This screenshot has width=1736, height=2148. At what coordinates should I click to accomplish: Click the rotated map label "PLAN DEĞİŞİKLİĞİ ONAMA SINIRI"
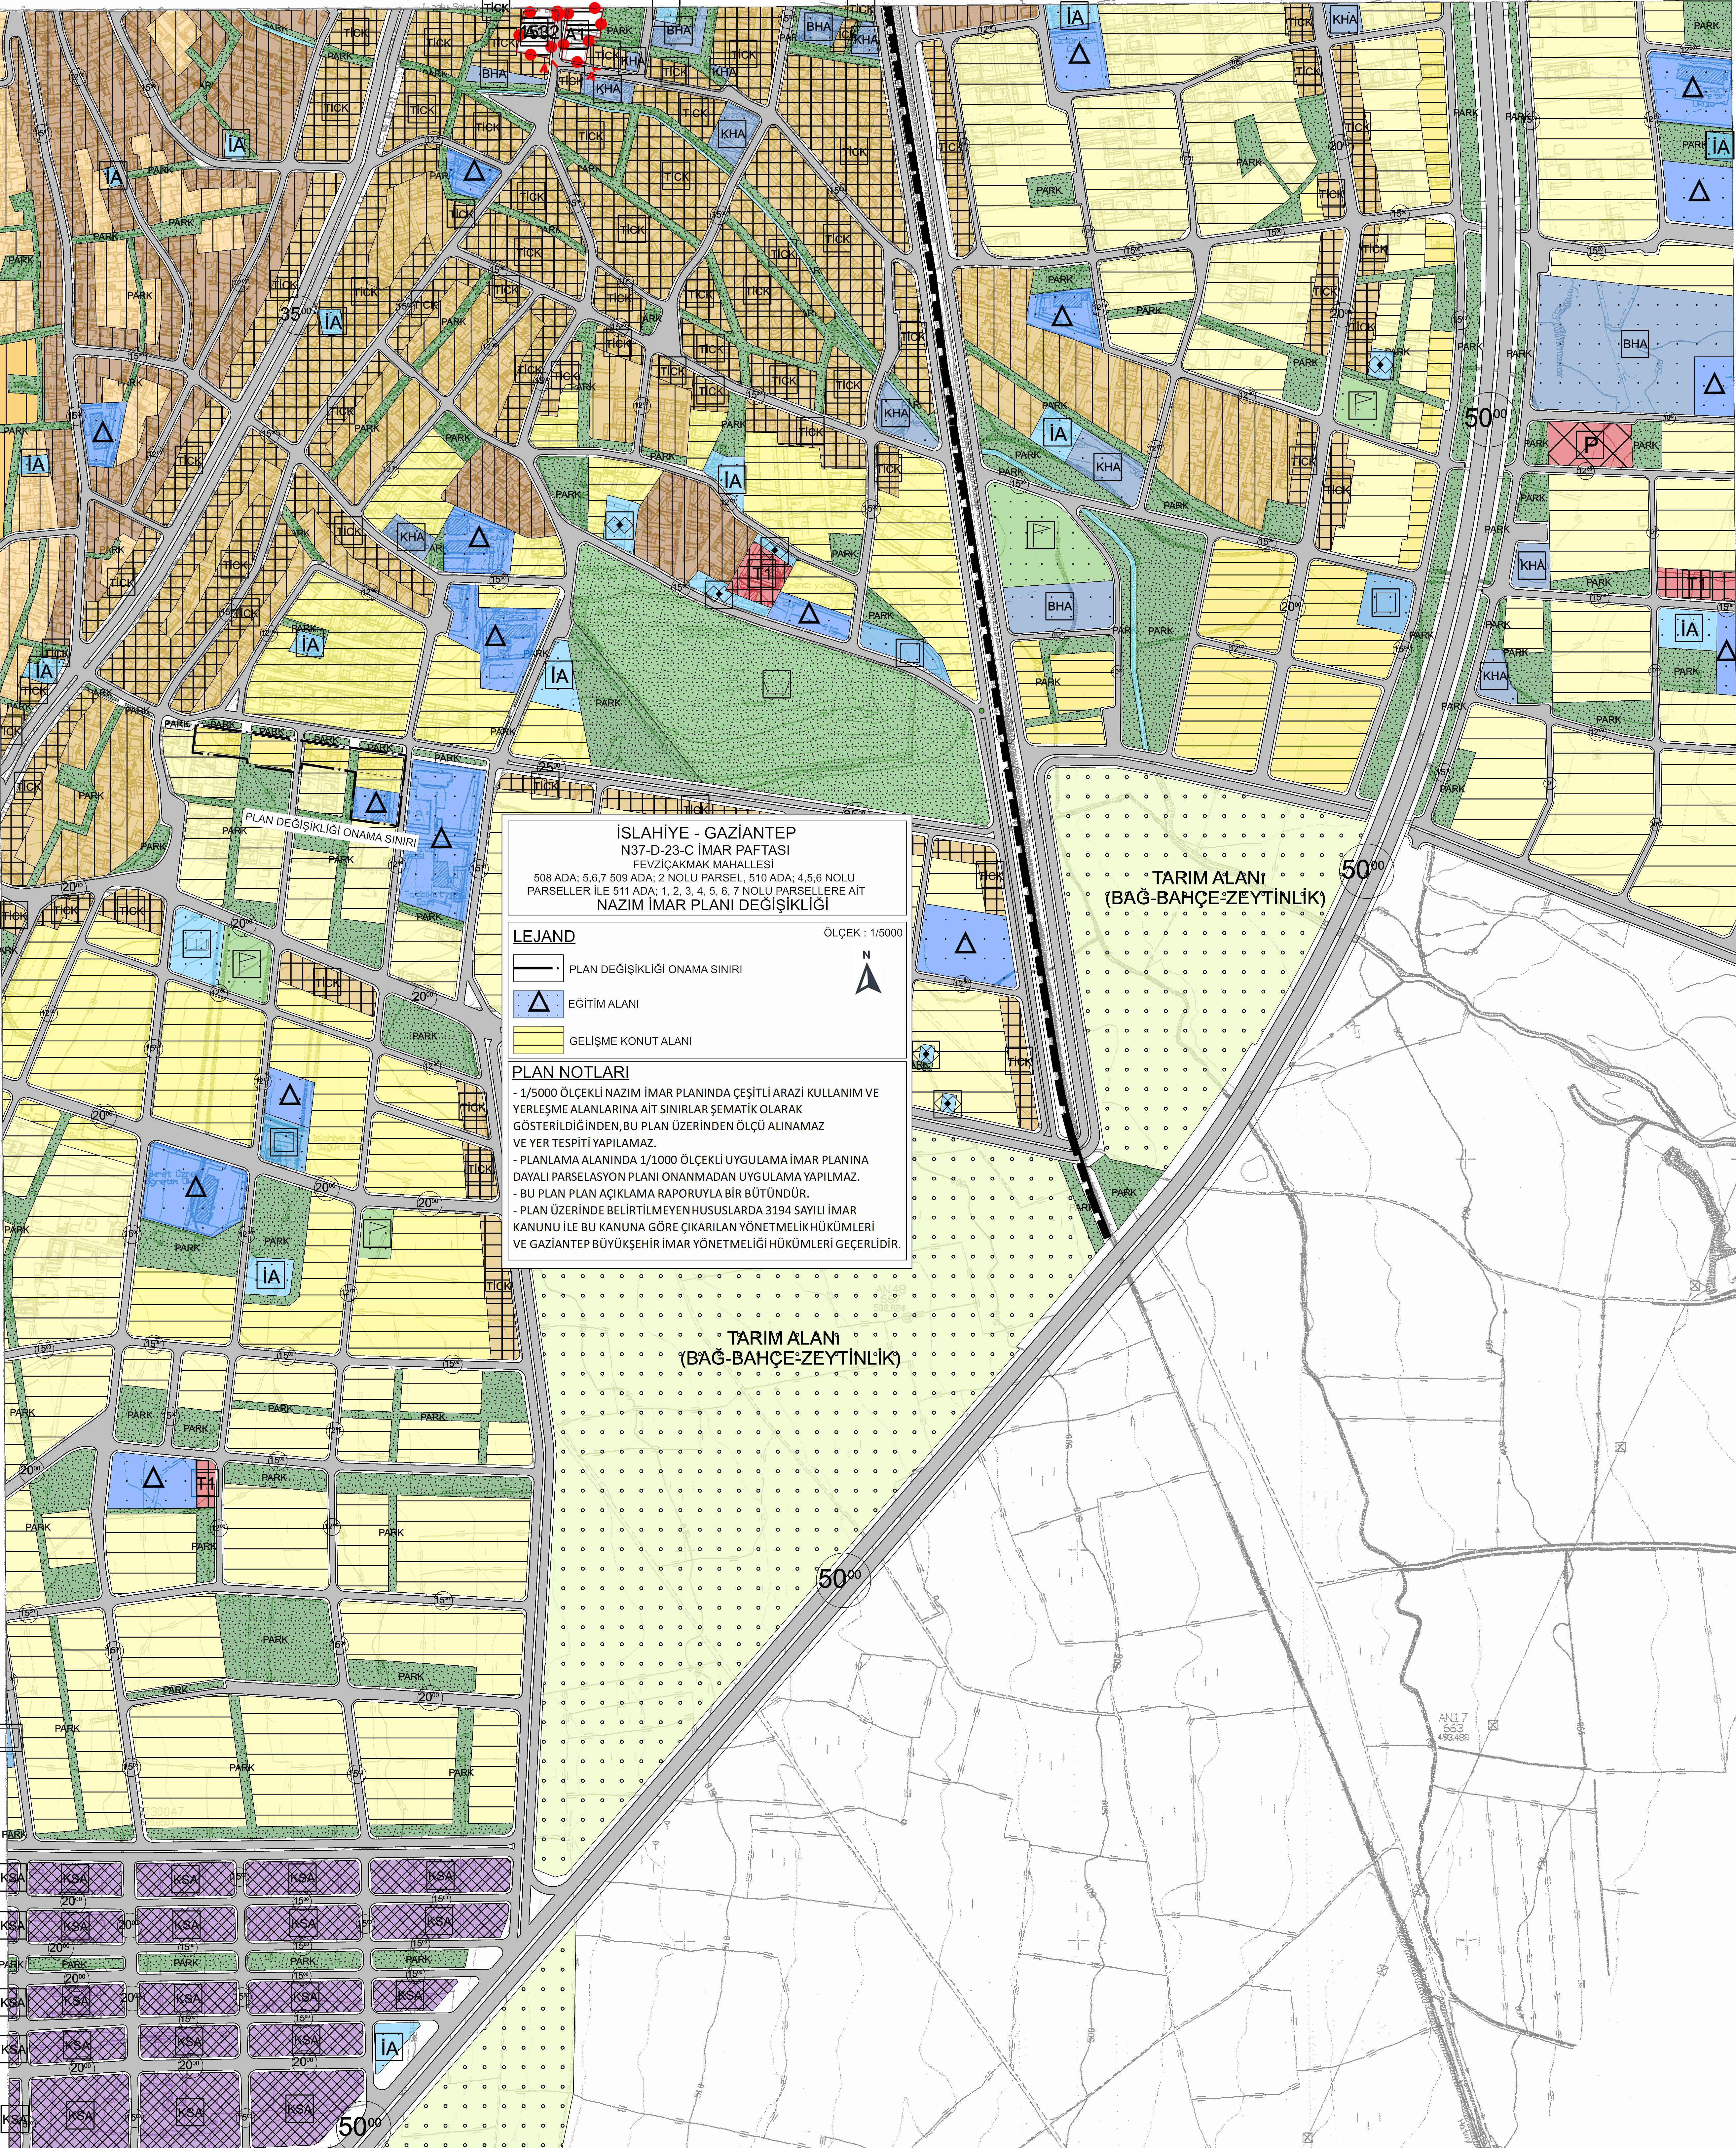click(x=331, y=830)
